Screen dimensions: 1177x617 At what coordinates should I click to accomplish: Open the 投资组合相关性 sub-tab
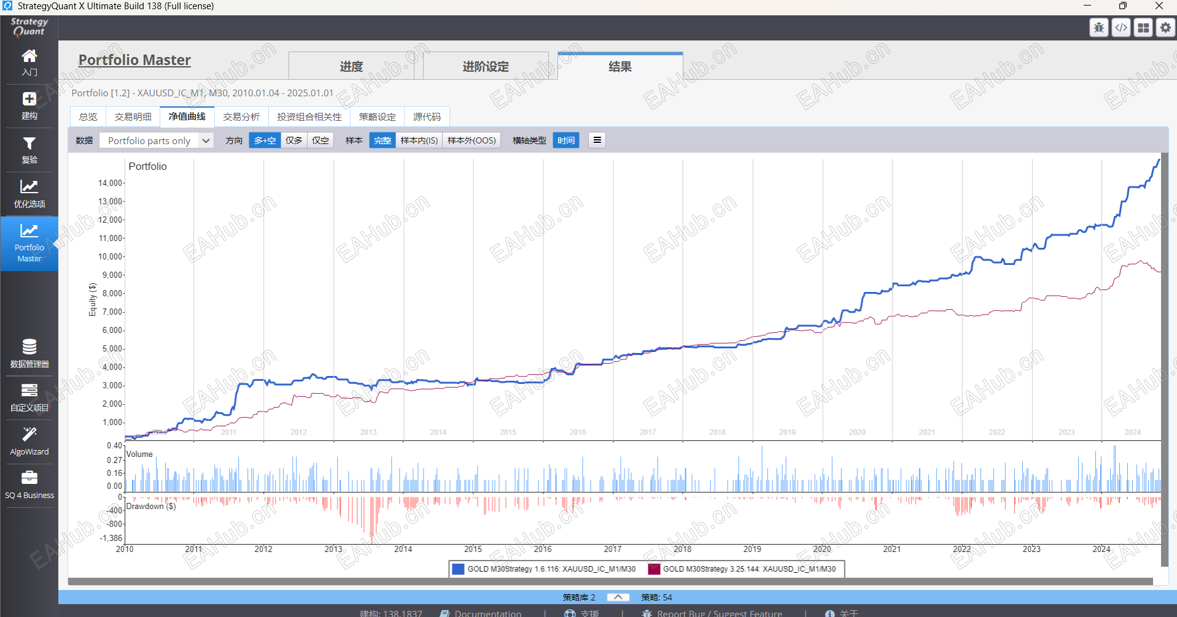coord(309,117)
